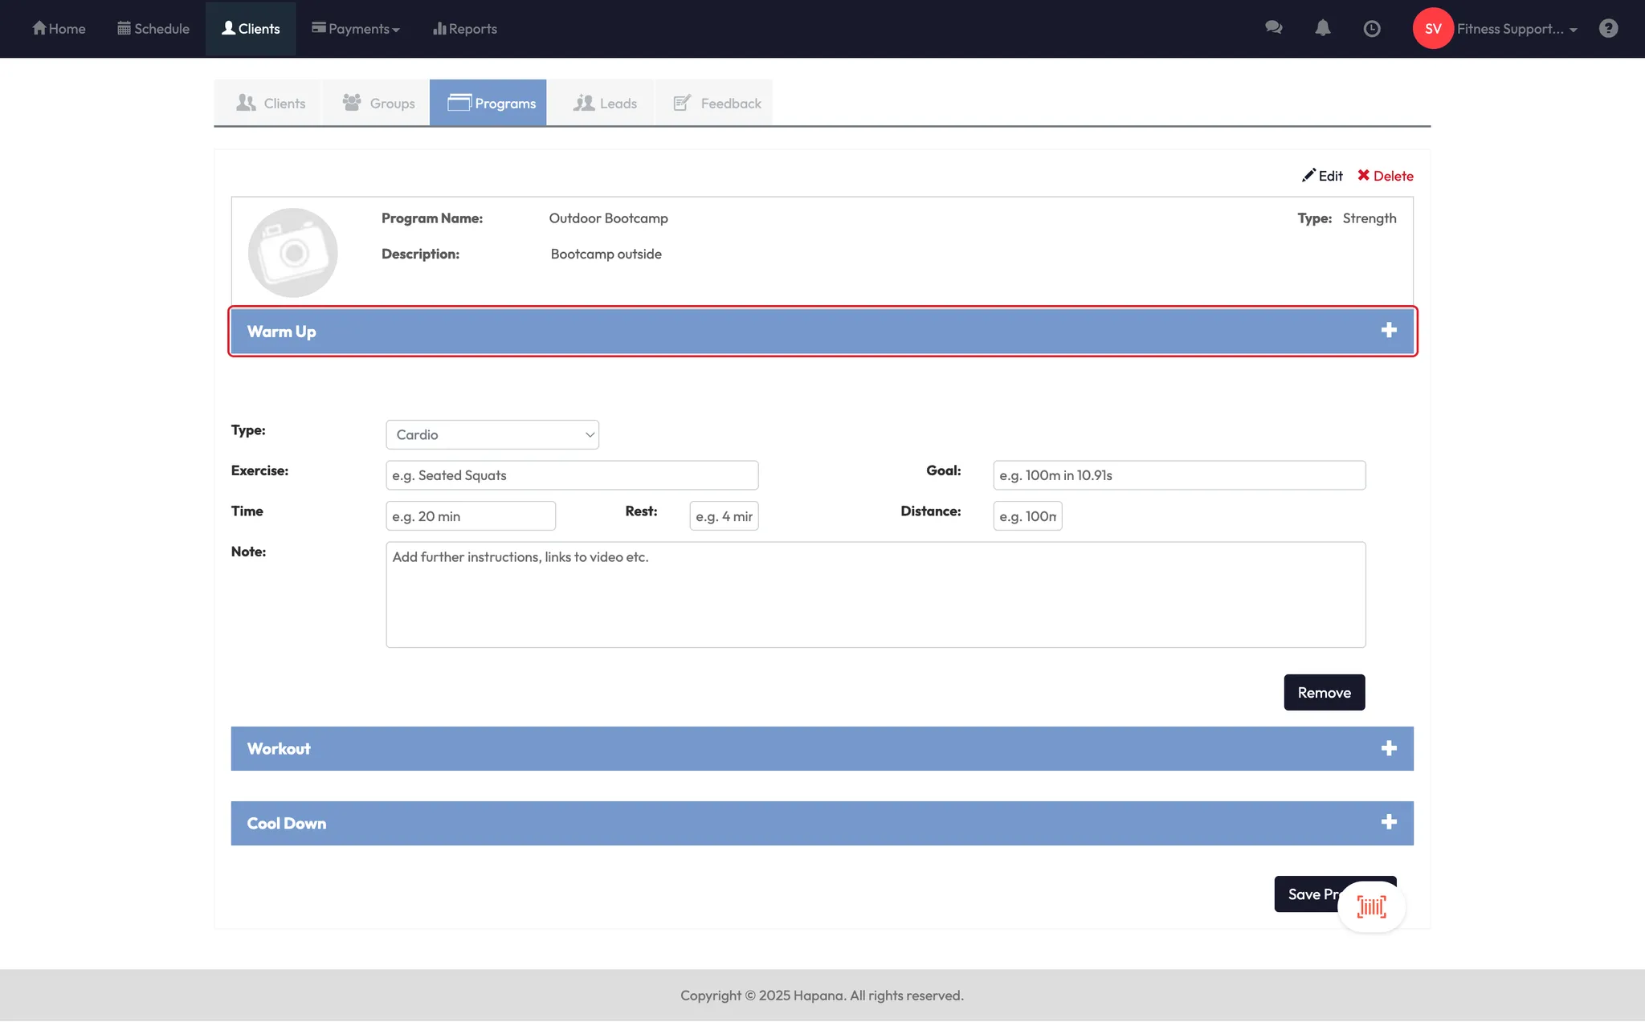Screen dimensions: 1645x1022
Task: Expand the Workout section plus
Action: click(1389, 748)
